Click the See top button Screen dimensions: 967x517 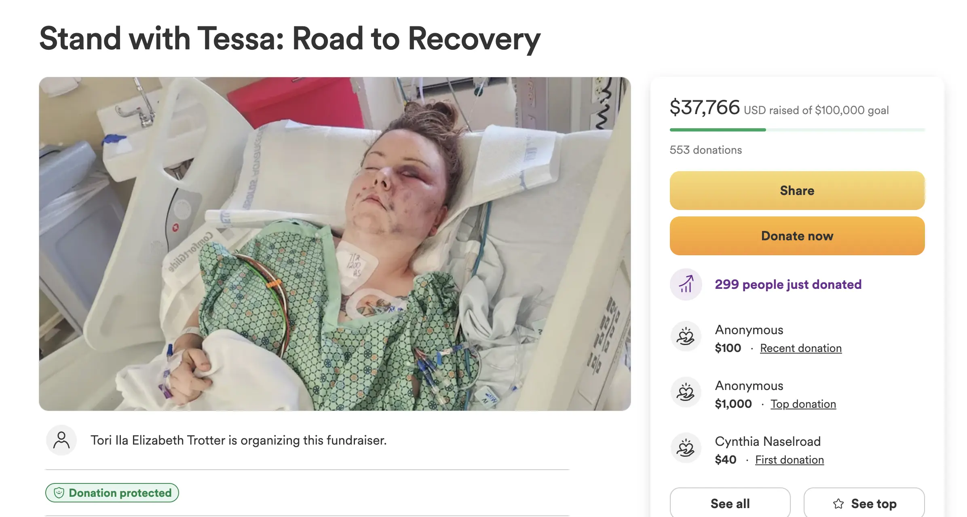(x=864, y=503)
